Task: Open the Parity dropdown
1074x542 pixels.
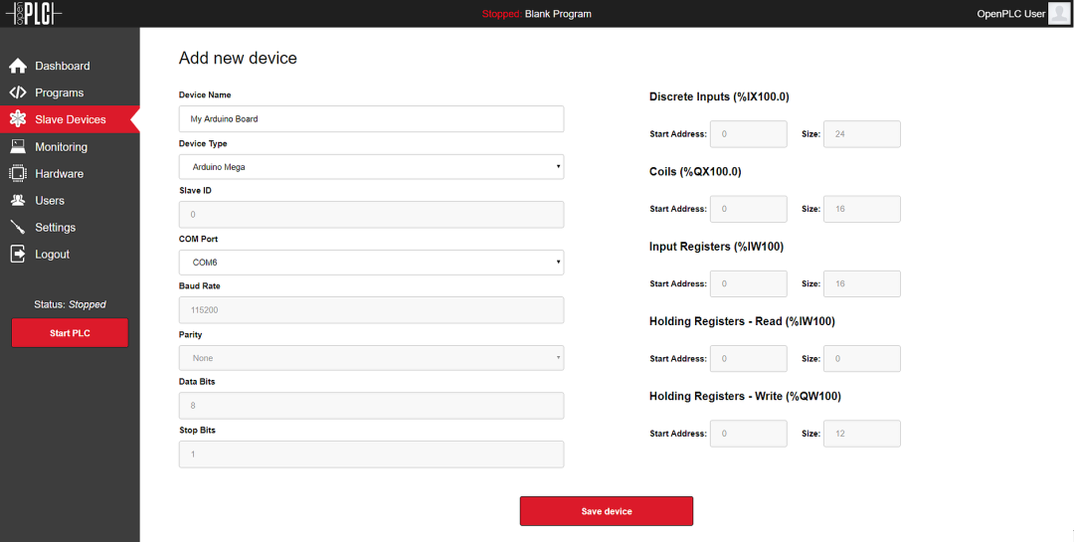Action: pos(371,358)
